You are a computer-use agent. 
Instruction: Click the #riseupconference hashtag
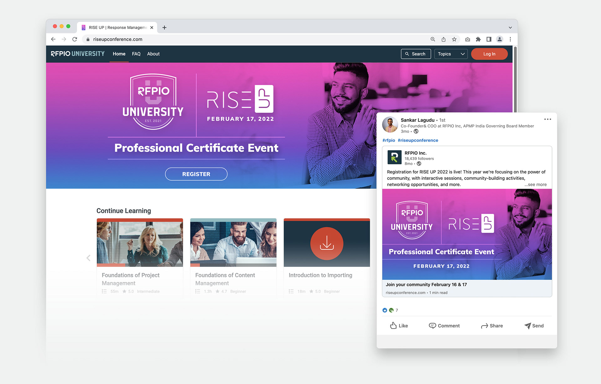tap(418, 140)
